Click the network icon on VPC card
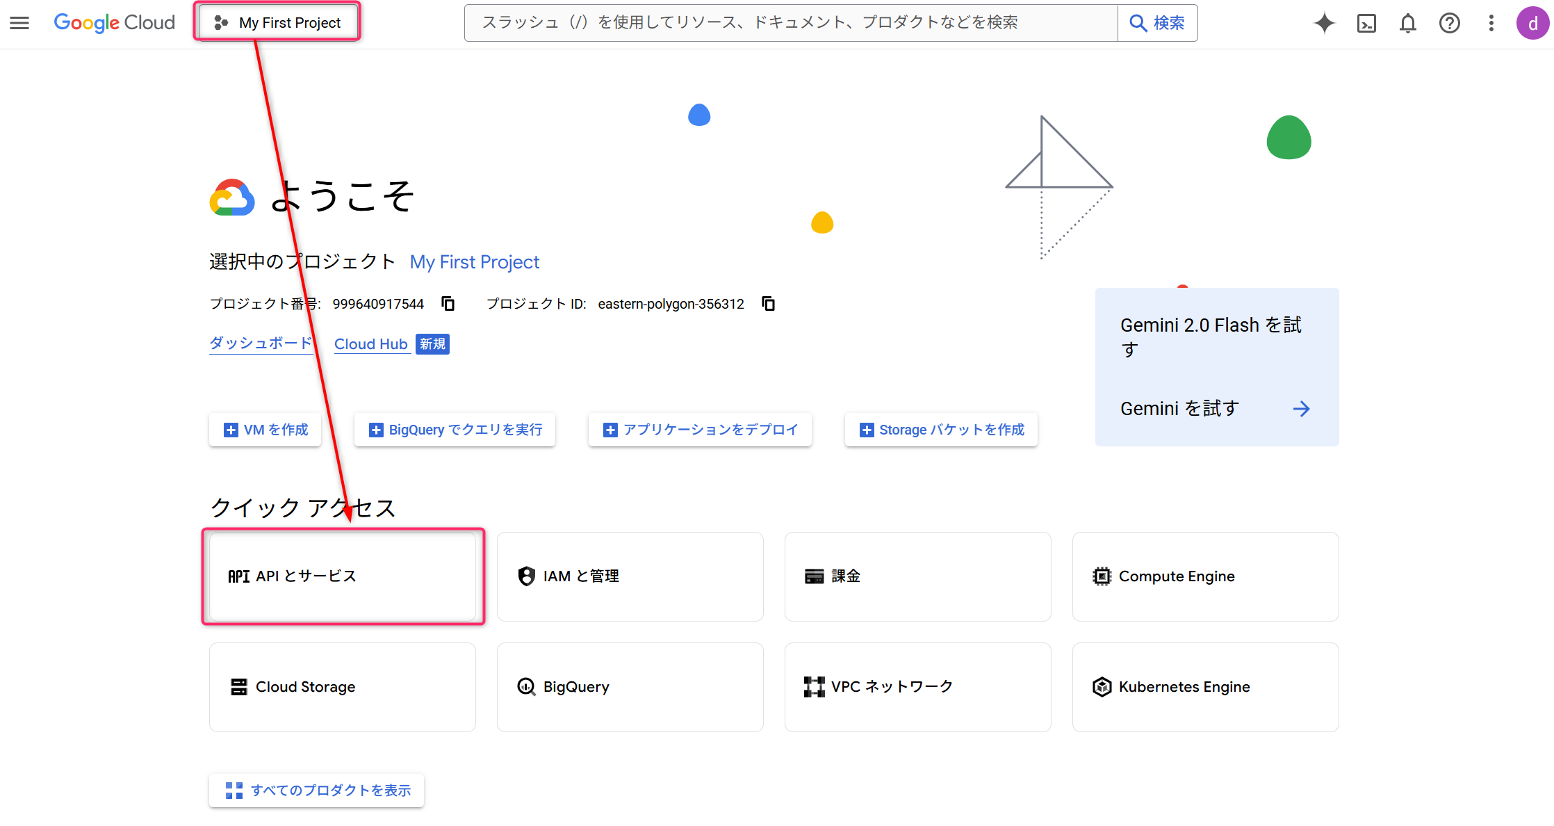1554x826 pixels. point(815,687)
